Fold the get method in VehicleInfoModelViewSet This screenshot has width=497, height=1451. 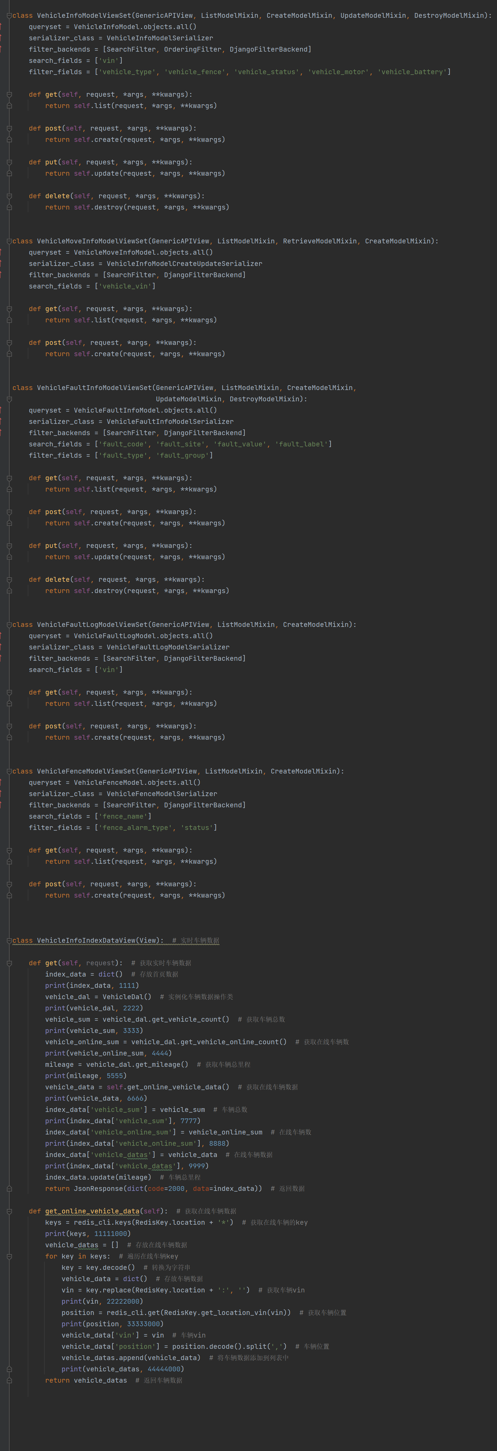[9, 95]
